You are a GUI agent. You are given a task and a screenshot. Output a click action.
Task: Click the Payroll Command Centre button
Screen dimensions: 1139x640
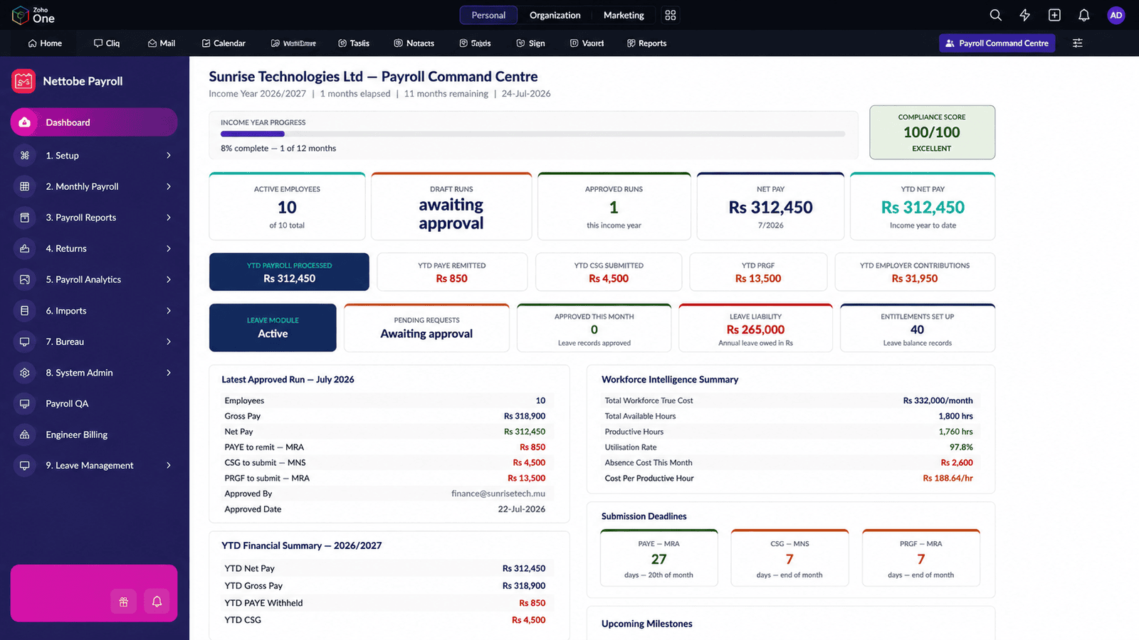997,43
